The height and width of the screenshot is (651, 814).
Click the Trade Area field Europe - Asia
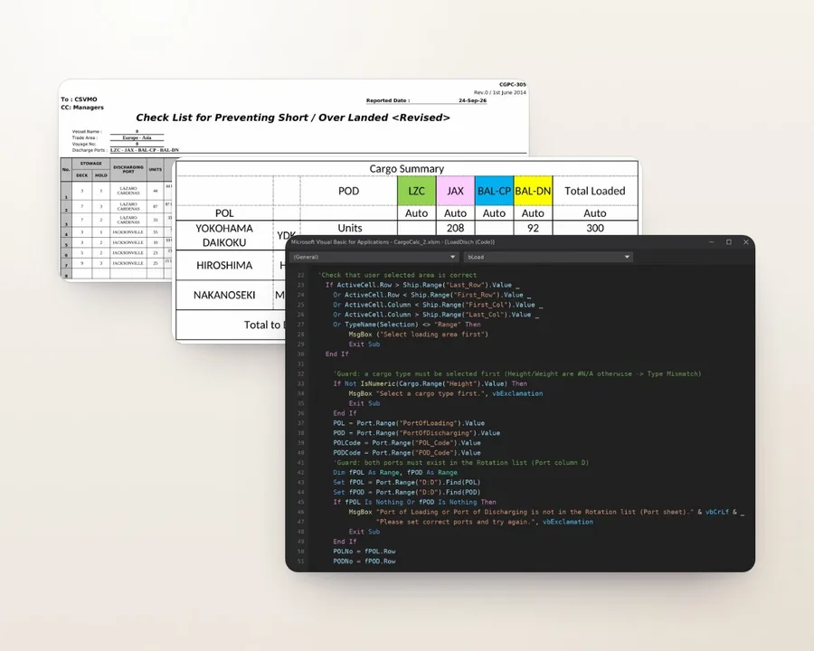pos(137,137)
